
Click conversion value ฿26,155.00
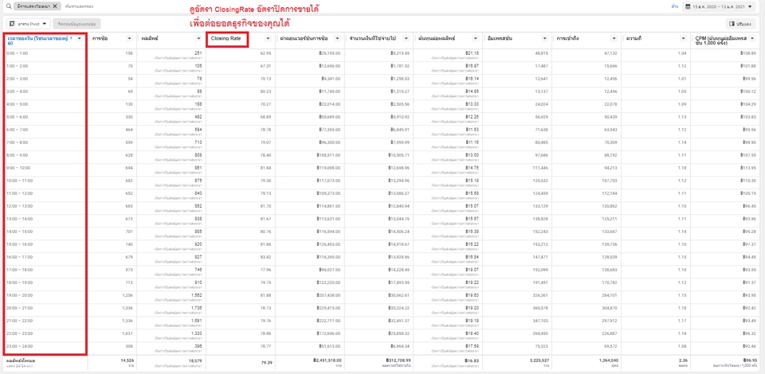tap(330, 53)
